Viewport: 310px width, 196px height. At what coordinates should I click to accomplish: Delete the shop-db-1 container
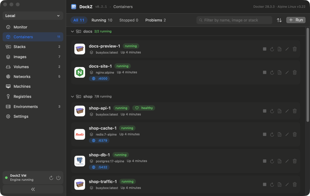pyautogui.click(x=295, y=161)
